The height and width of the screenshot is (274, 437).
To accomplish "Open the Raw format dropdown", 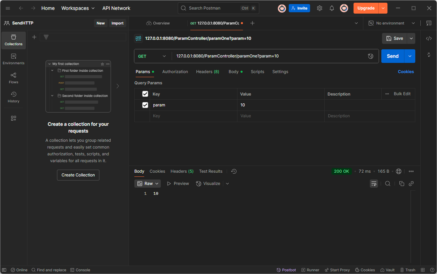I will tap(148, 184).
